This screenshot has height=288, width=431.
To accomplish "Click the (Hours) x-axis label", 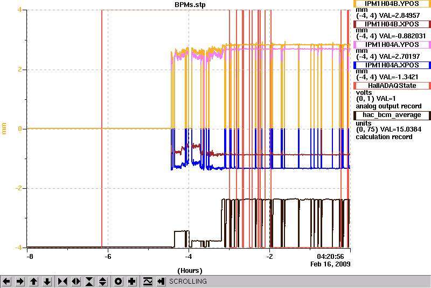I will (x=190, y=271).
